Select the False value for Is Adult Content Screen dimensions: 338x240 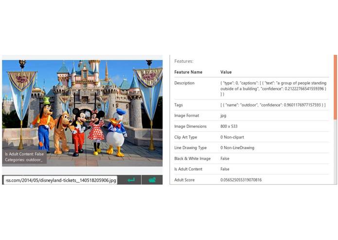(225, 169)
